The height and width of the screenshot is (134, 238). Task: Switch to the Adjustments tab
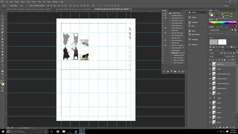pos(219,27)
